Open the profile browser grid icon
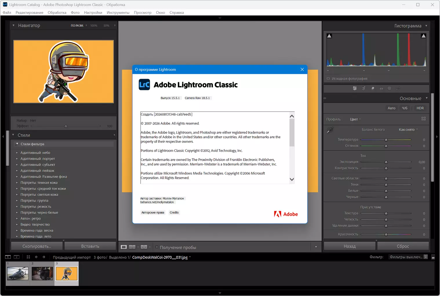This screenshot has width=440, height=296. pos(423,119)
